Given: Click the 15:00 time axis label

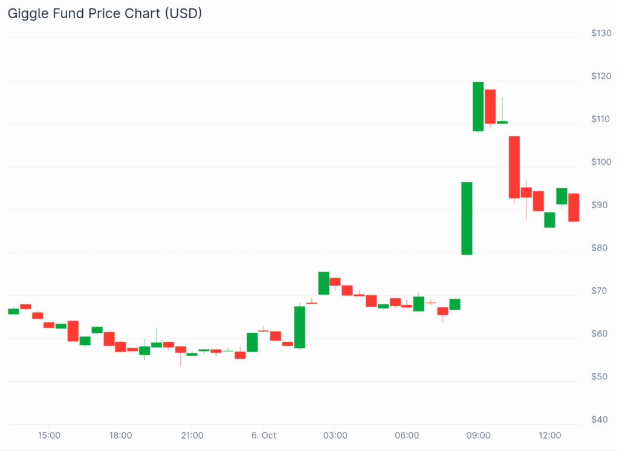Looking at the screenshot, I should coord(49,436).
